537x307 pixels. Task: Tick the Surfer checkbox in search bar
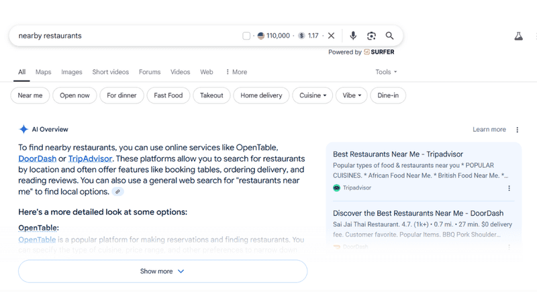(x=246, y=36)
